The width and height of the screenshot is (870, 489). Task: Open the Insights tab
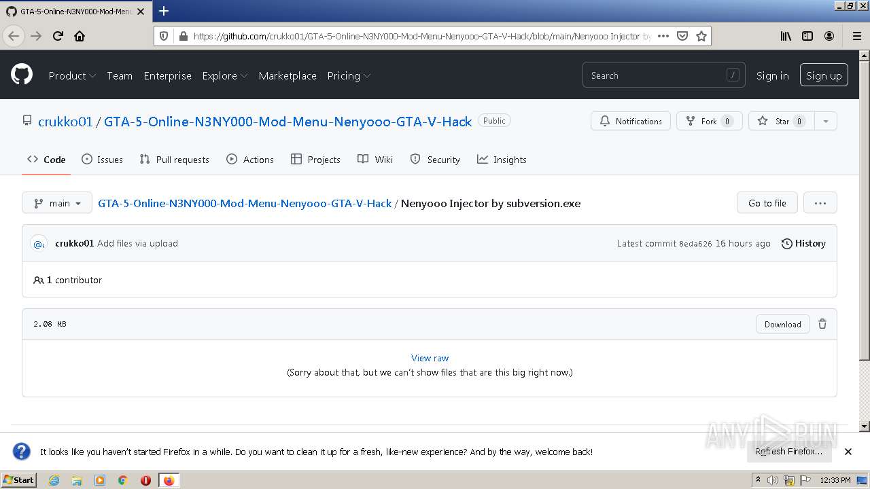[x=502, y=160]
